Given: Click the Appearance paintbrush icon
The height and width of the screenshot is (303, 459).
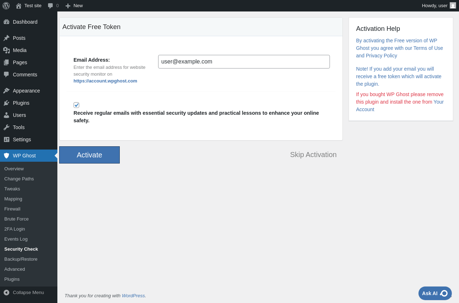Looking at the screenshot, I should (x=6, y=91).
